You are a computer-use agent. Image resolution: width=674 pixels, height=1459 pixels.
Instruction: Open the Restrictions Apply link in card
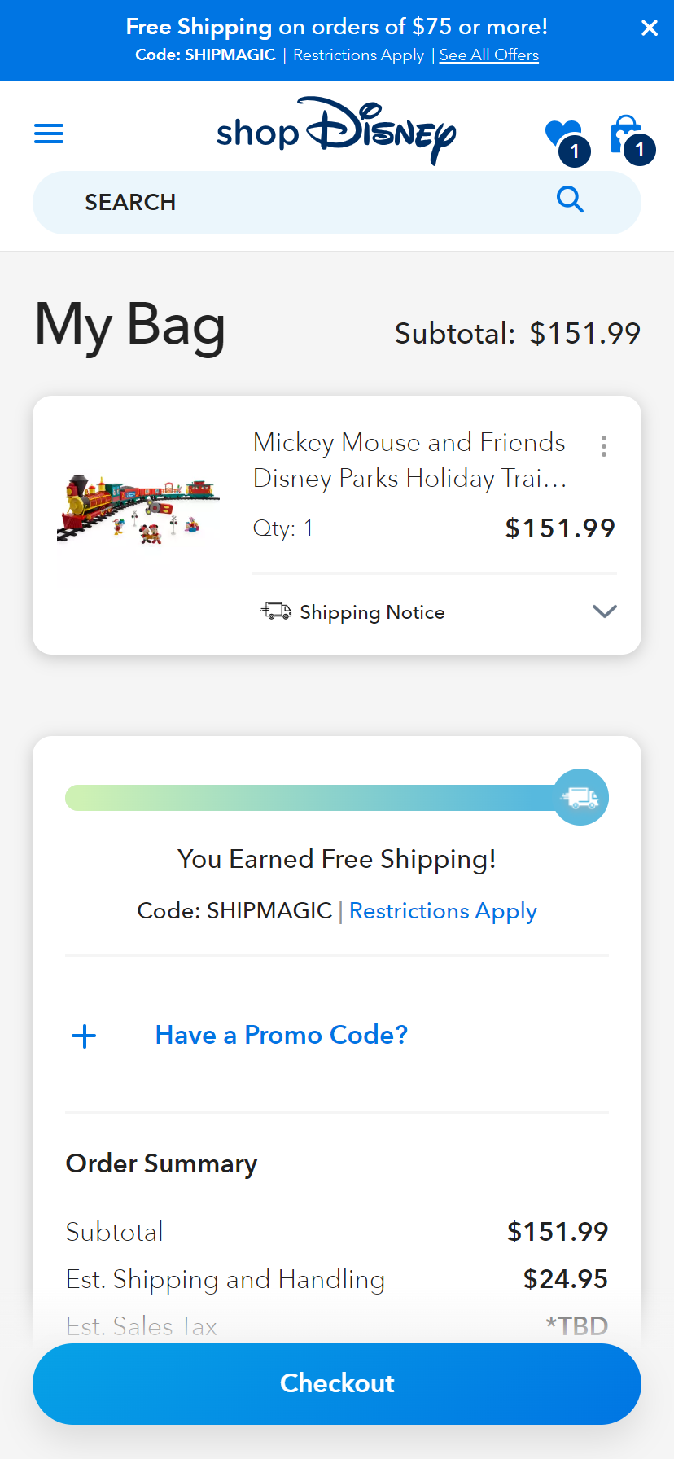coord(443,911)
